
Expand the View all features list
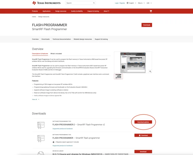36,99
